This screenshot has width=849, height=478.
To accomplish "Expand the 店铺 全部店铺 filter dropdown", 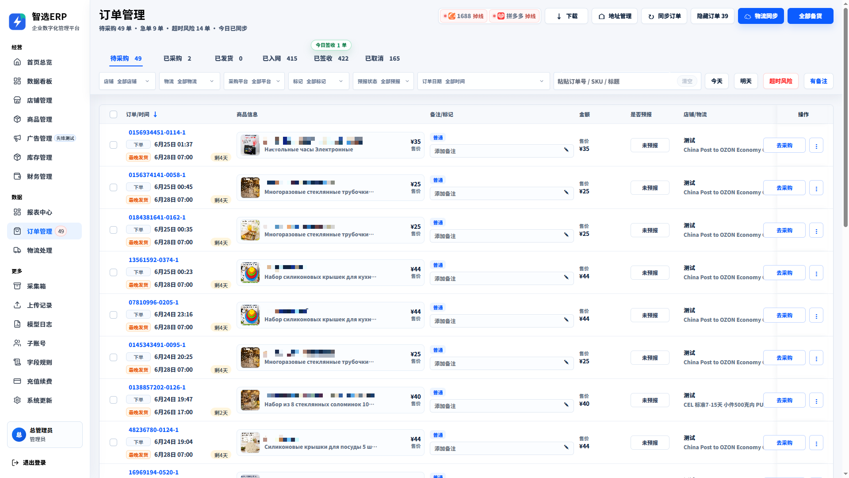I will coord(127,81).
